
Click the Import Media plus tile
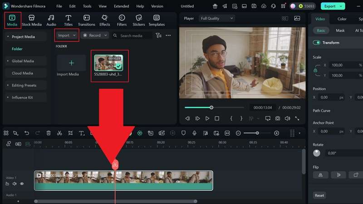click(x=72, y=63)
